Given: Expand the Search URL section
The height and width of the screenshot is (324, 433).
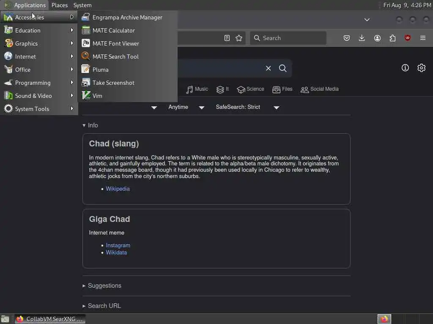Looking at the screenshot, I should click(101, 306).
